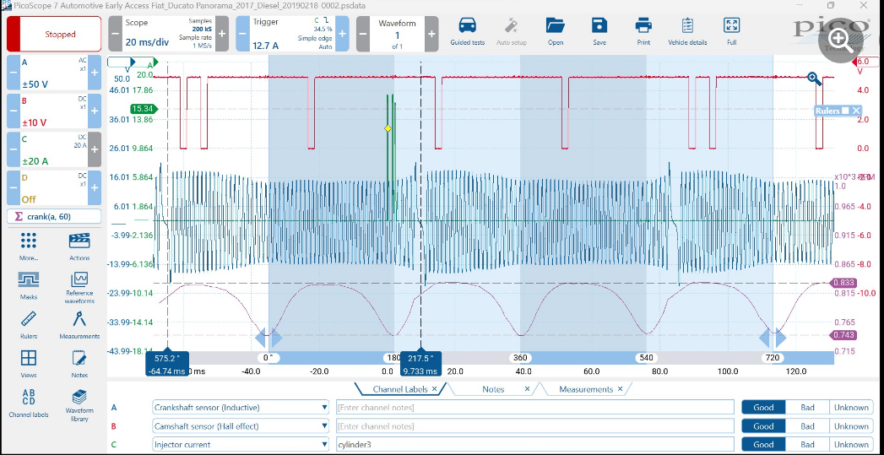Expand Channel B Camshaft sensor dropdown

[324, 425]
